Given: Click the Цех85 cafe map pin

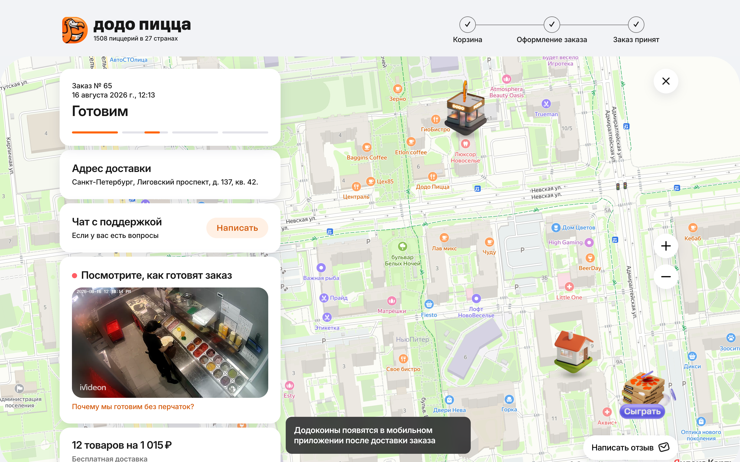Looking at the screenshot, I should (x=371, y=181).
